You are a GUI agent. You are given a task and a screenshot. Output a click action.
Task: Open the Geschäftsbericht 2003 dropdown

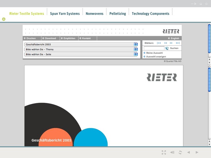pos(81,44)
